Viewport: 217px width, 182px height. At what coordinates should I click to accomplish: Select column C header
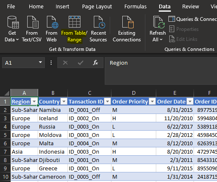(90, 93)
